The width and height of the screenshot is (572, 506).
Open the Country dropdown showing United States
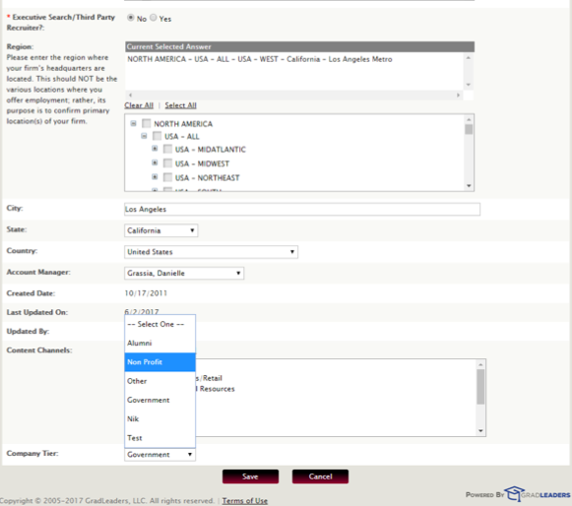(x=211, y=252)
